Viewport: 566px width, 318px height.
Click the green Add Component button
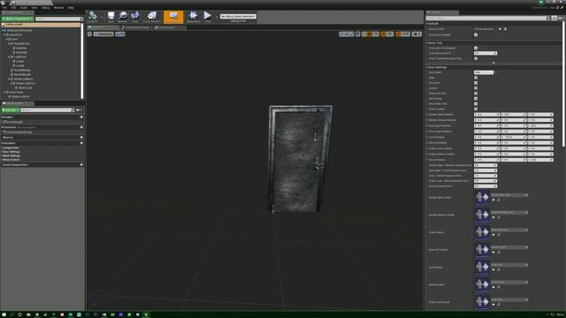click(x=18, y=19)
